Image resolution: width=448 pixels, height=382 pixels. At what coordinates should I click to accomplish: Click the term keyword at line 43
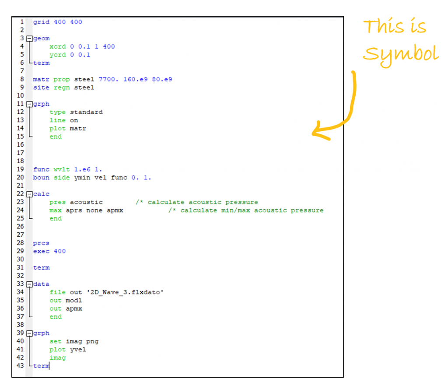click(x=41, y=366)
